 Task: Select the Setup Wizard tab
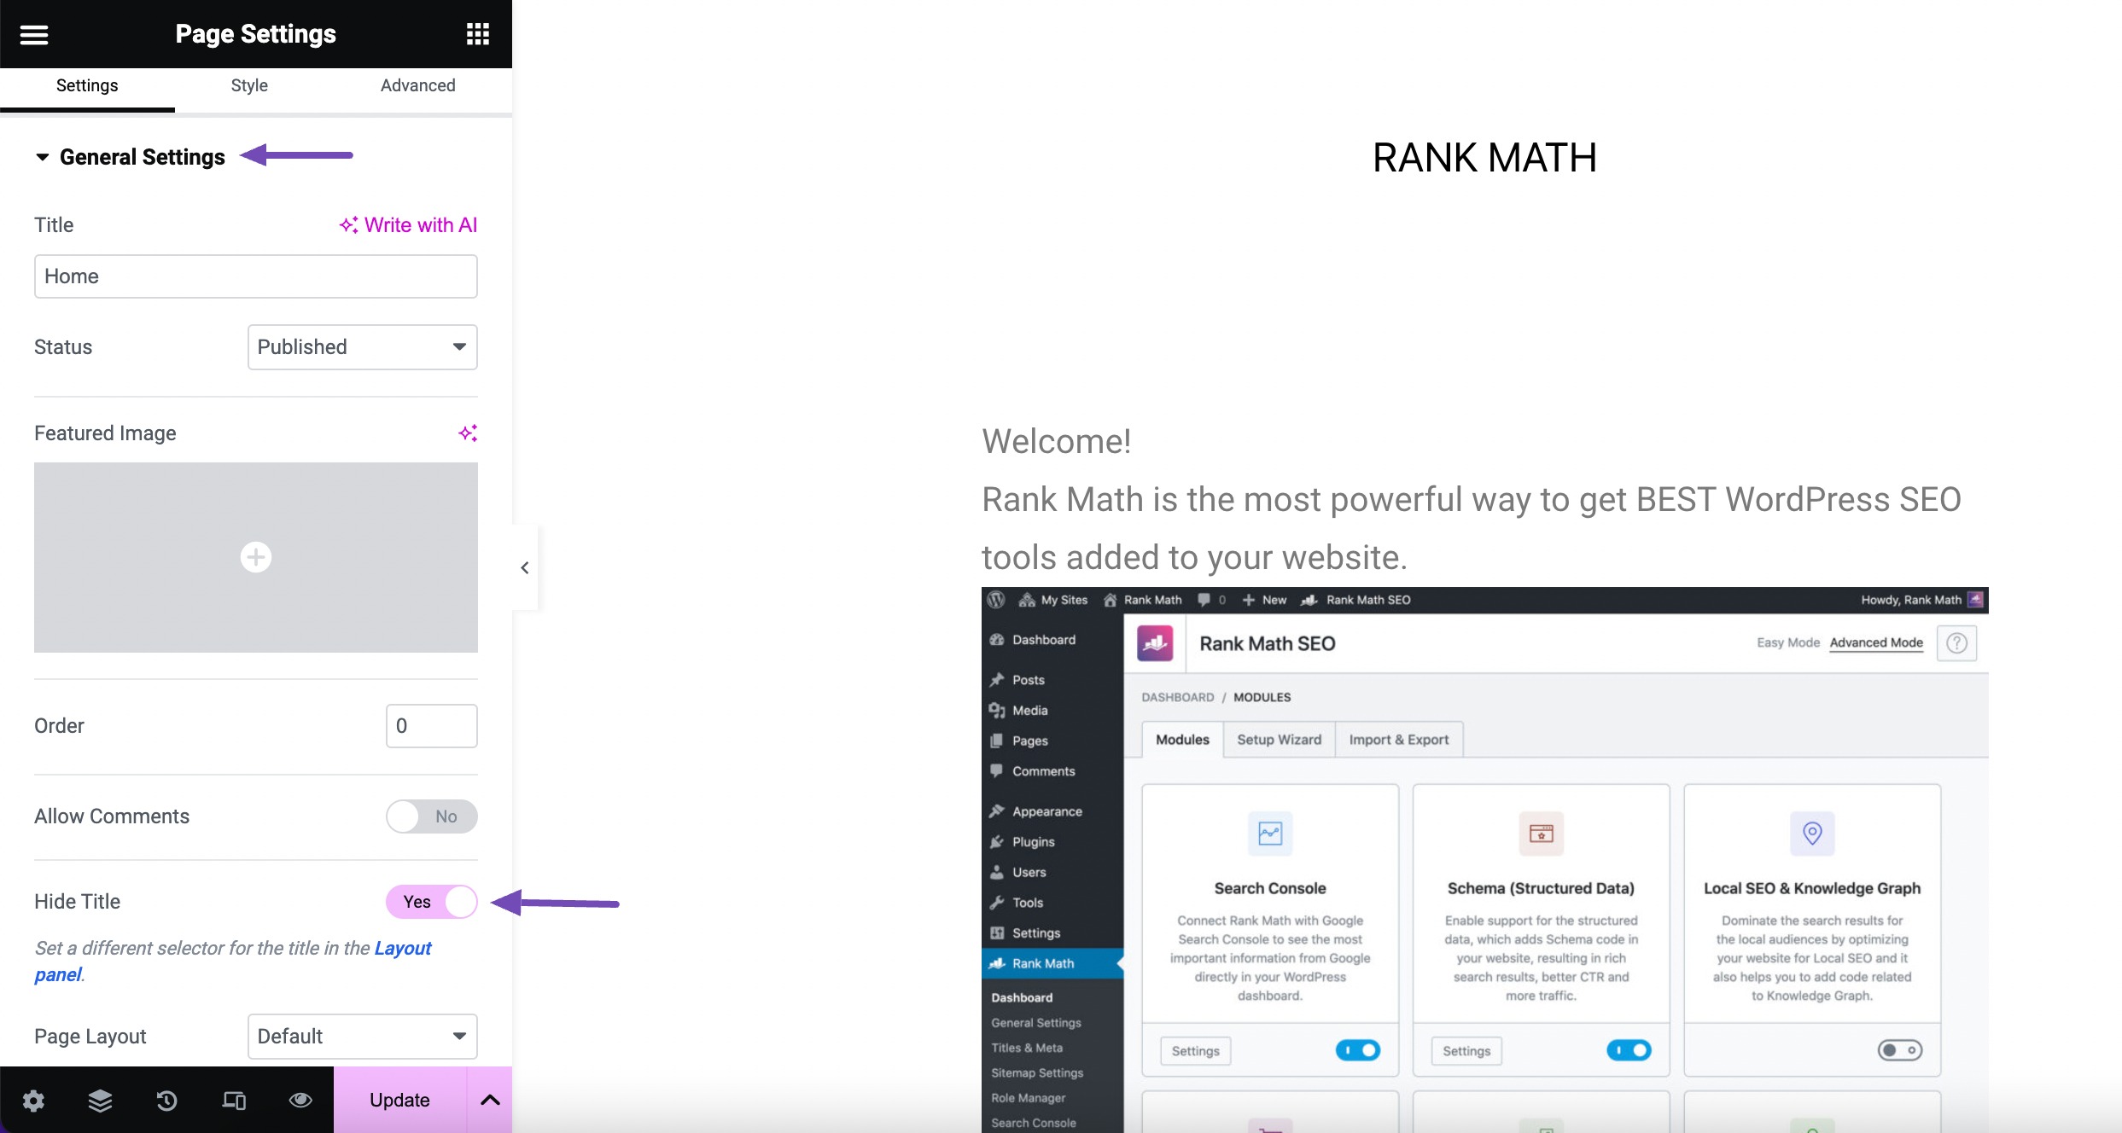pyautogui.click(x=1280, y=740)
